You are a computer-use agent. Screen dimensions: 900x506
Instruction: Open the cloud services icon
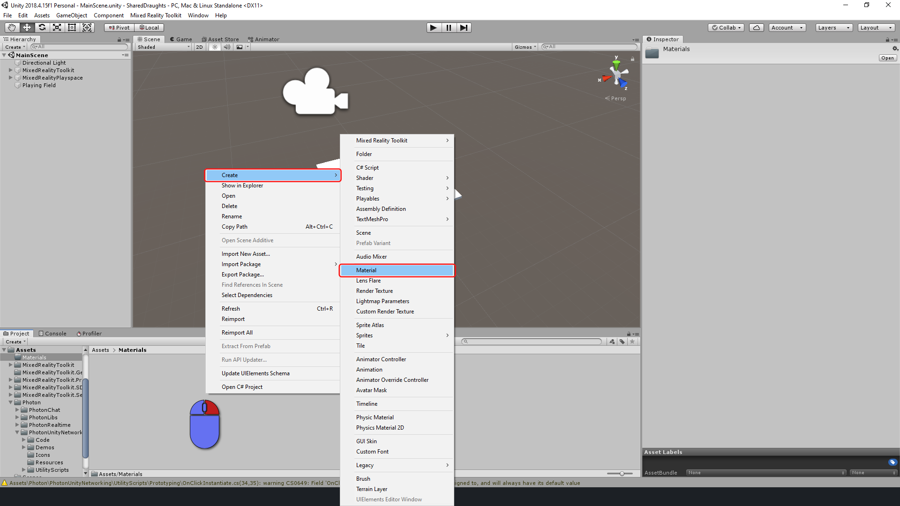click(x=756, y=28)
